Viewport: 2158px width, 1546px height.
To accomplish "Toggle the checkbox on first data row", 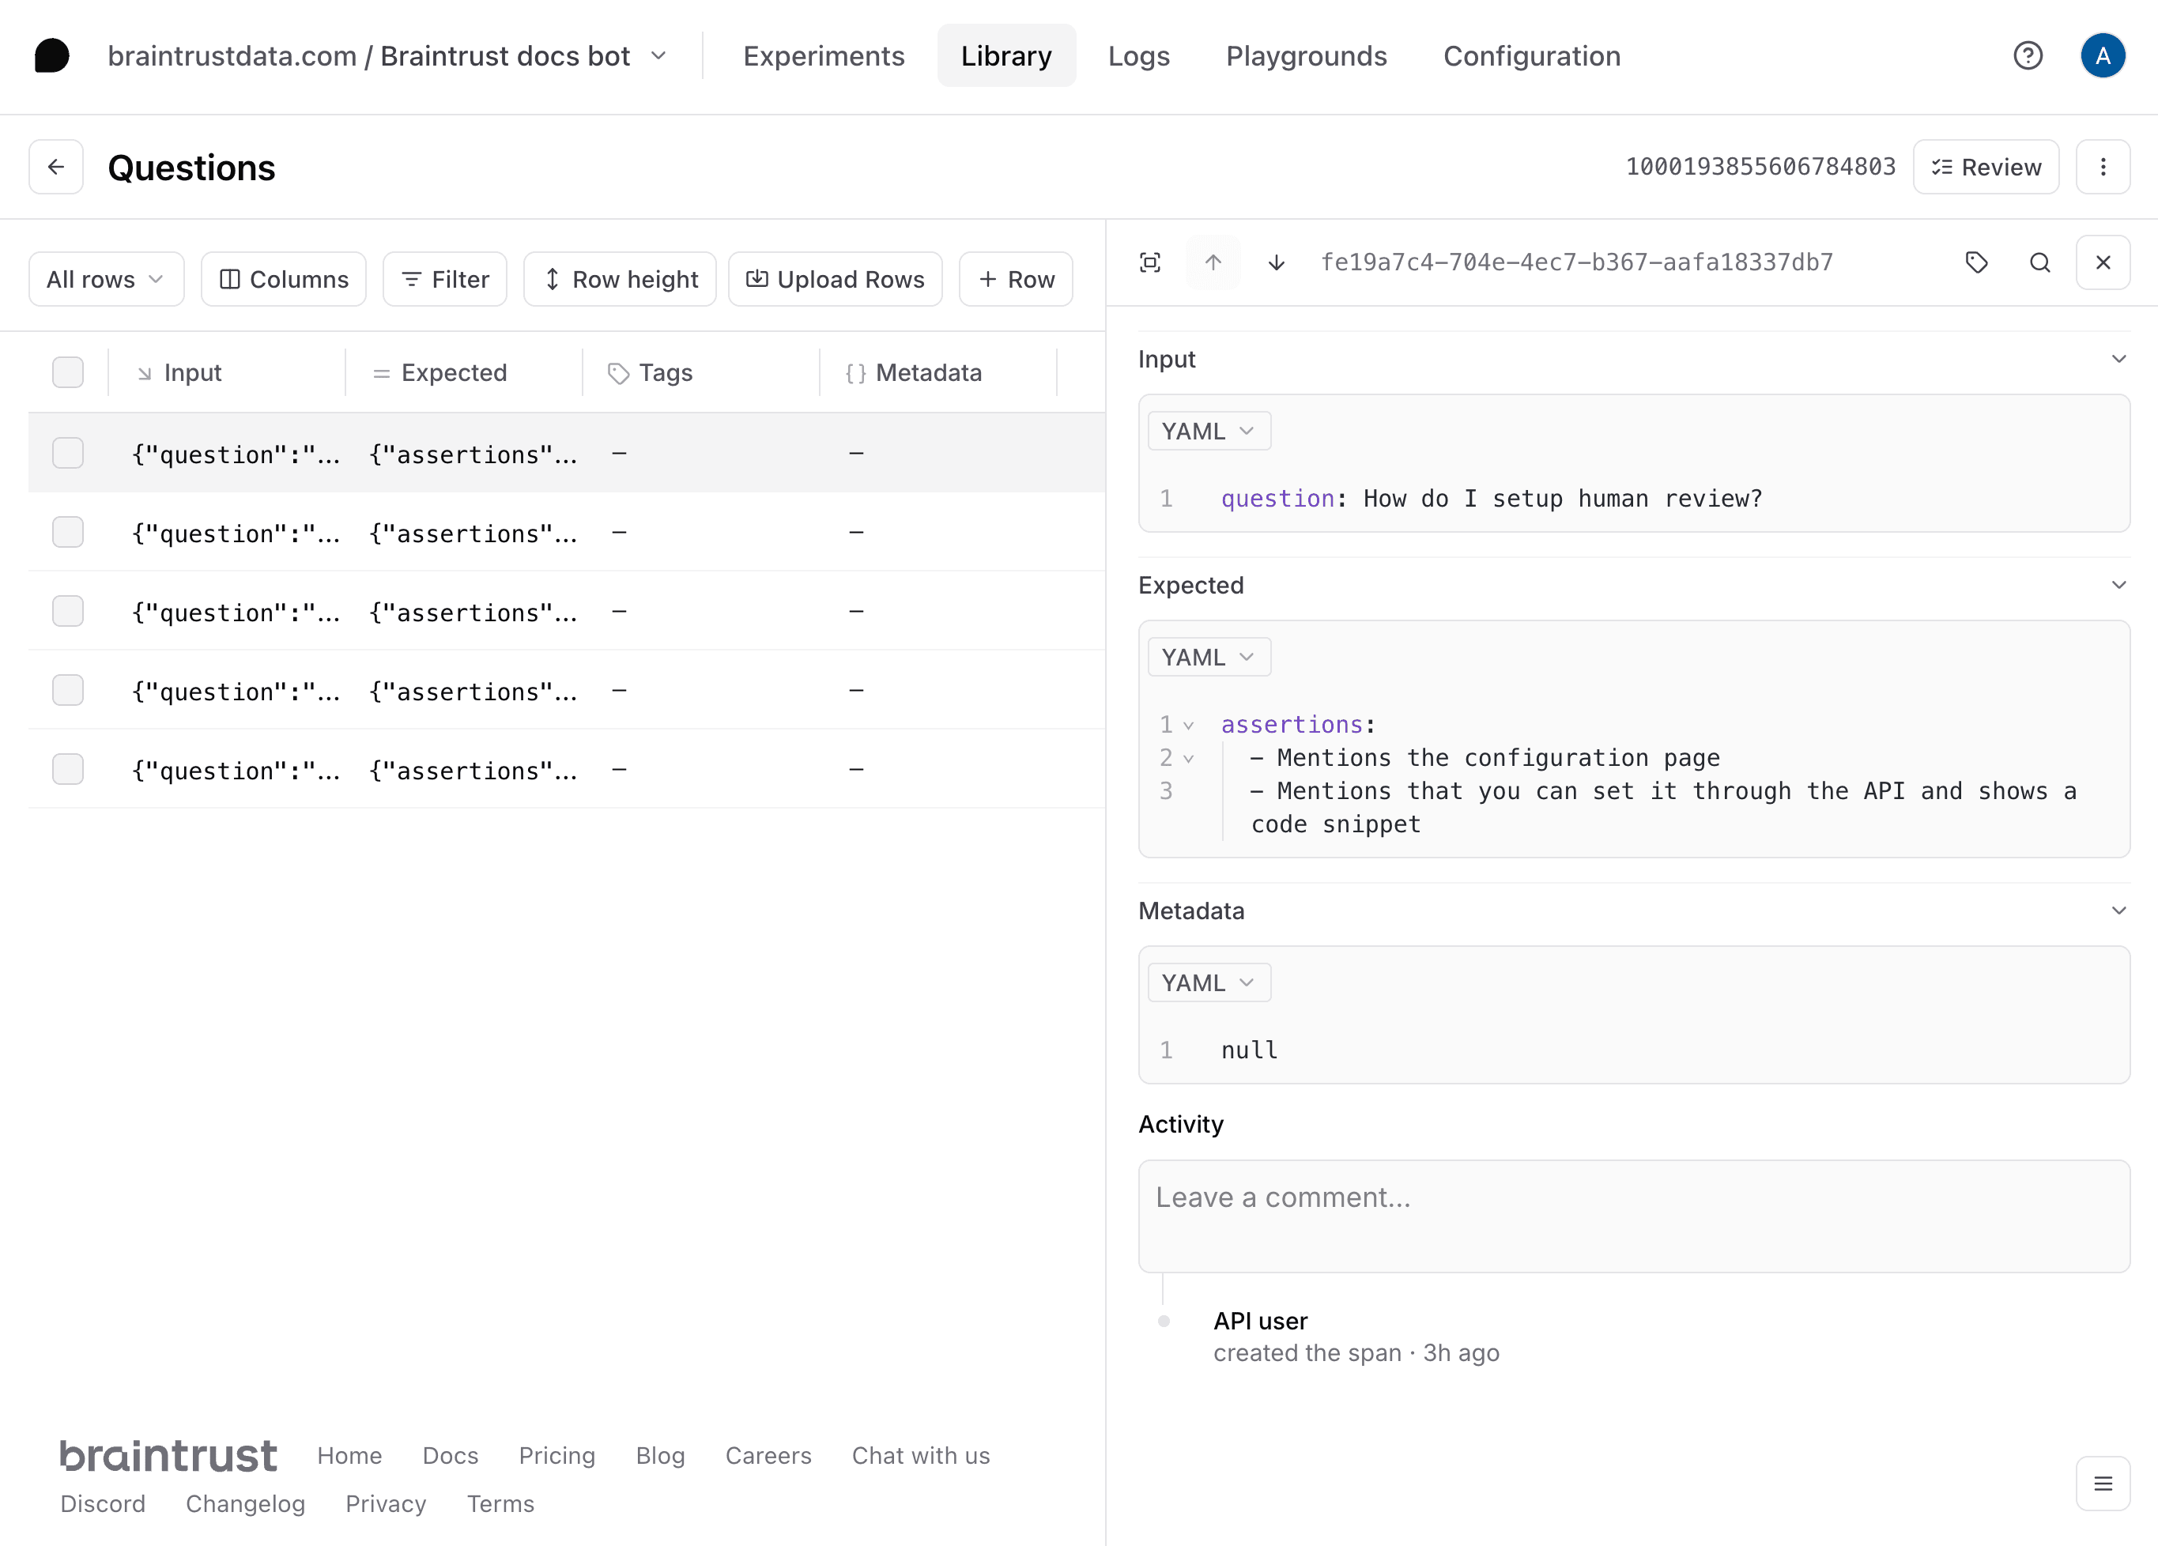I will pos(69,452).
